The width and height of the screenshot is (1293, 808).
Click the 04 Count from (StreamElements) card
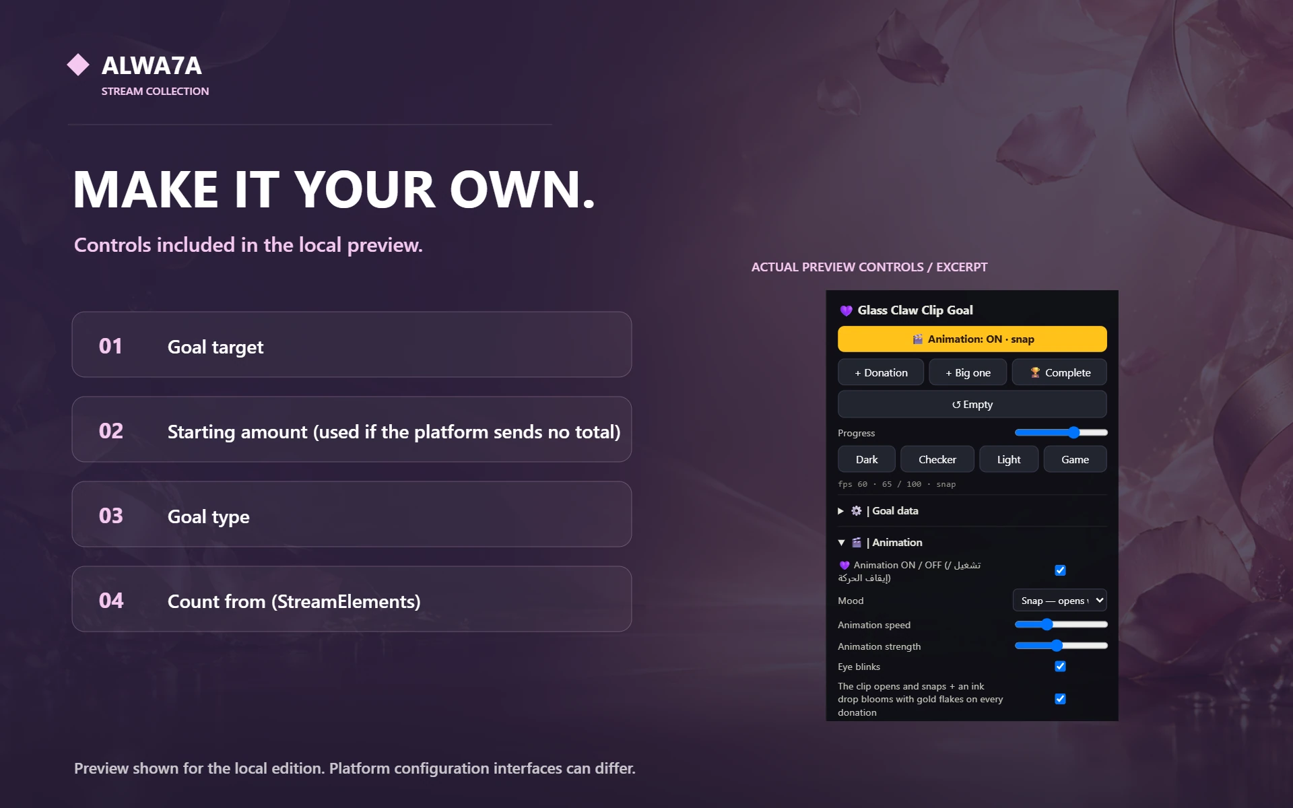(x=352, y=599)
